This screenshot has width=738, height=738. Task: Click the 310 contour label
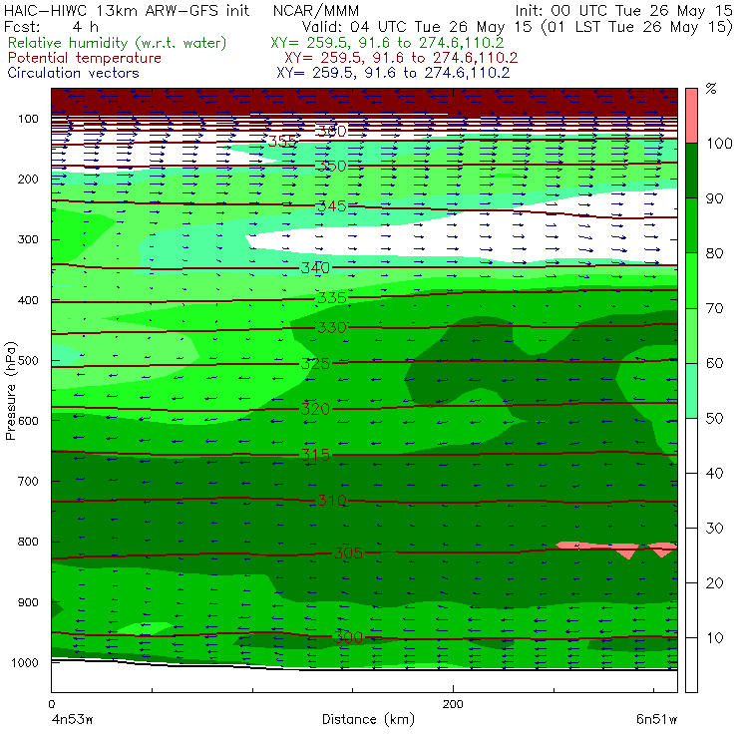[x=332, y=500]
